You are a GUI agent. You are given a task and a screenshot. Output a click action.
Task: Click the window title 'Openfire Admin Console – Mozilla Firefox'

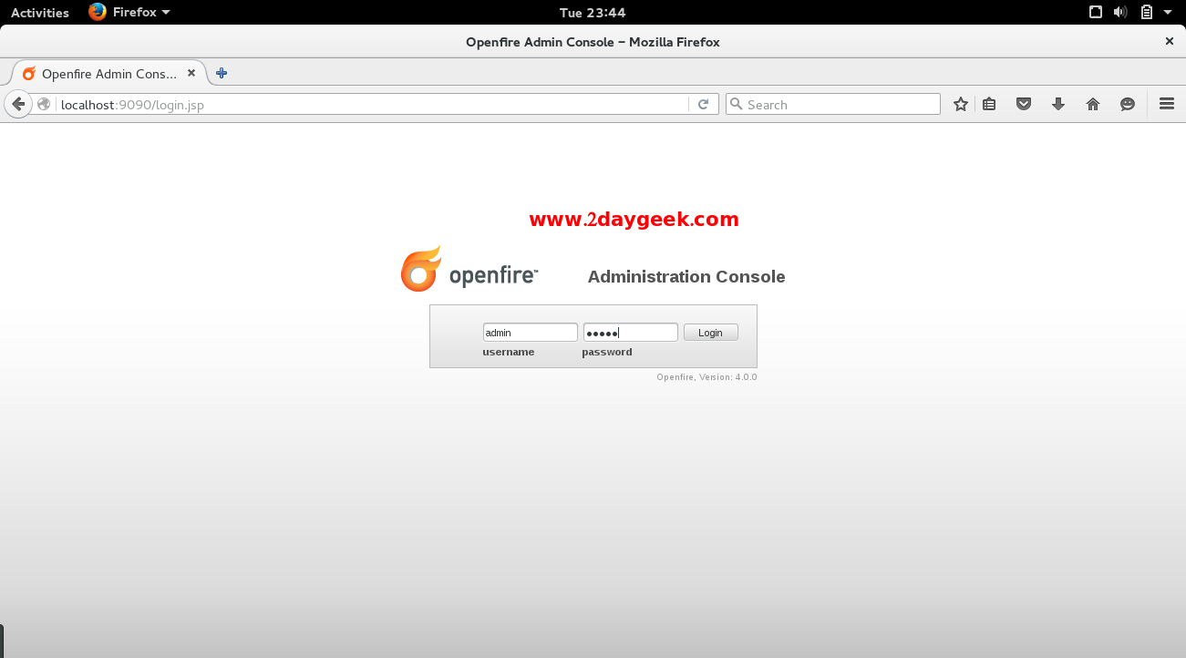(x=593, y=41)
